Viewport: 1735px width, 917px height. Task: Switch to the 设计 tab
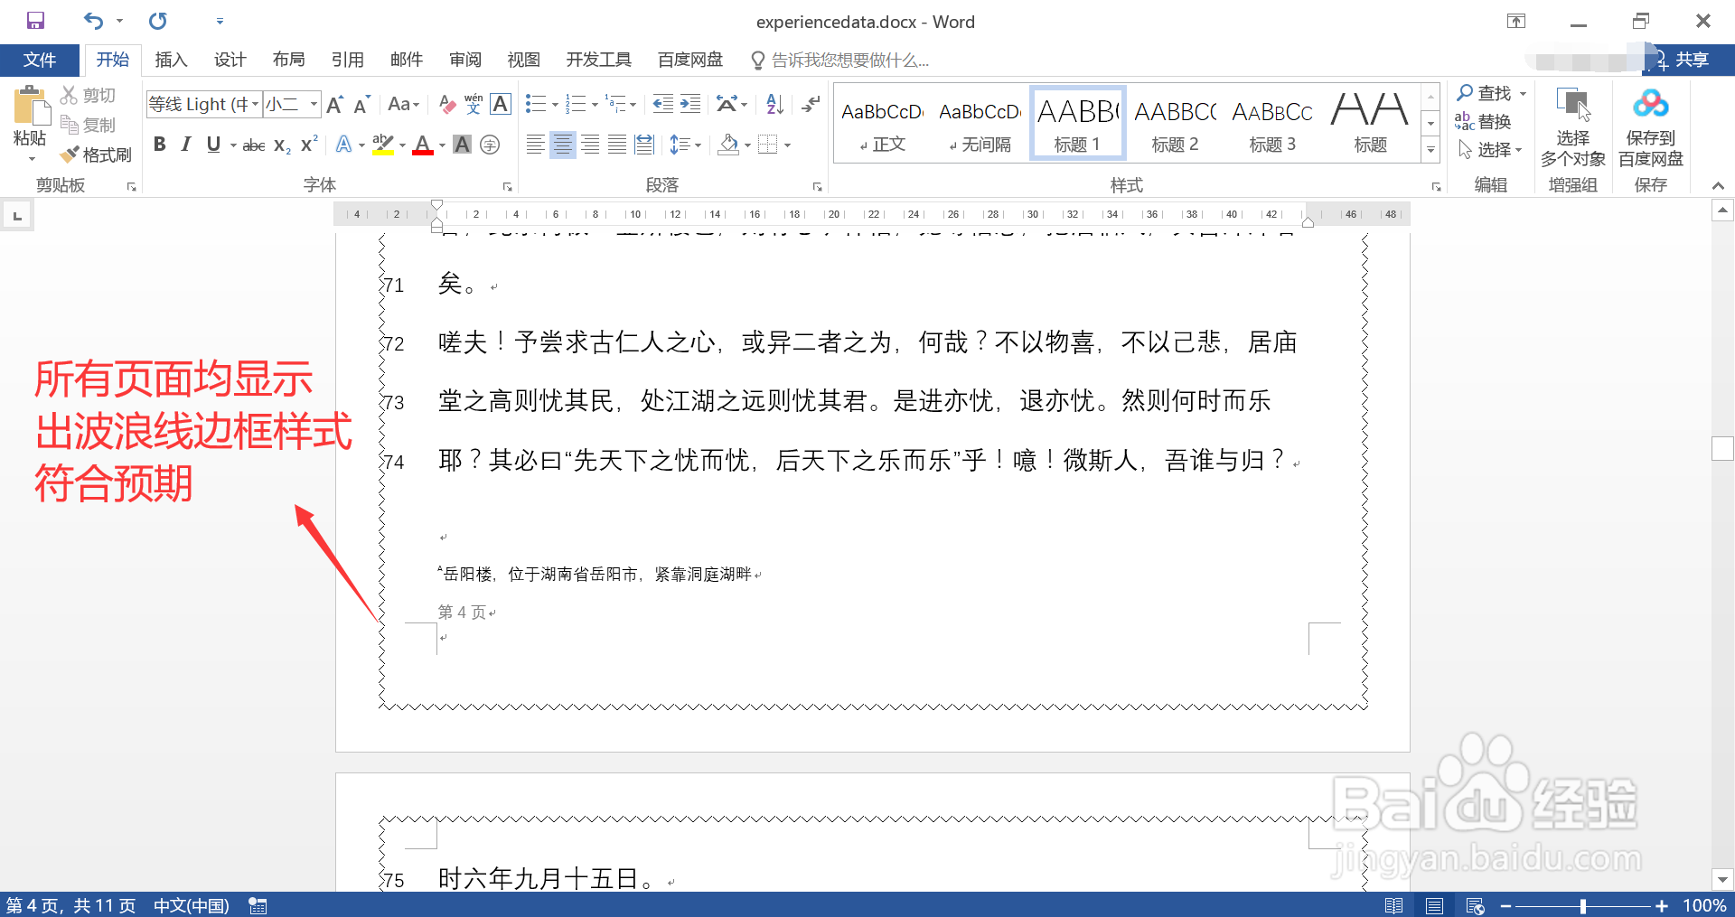point(230,60)
